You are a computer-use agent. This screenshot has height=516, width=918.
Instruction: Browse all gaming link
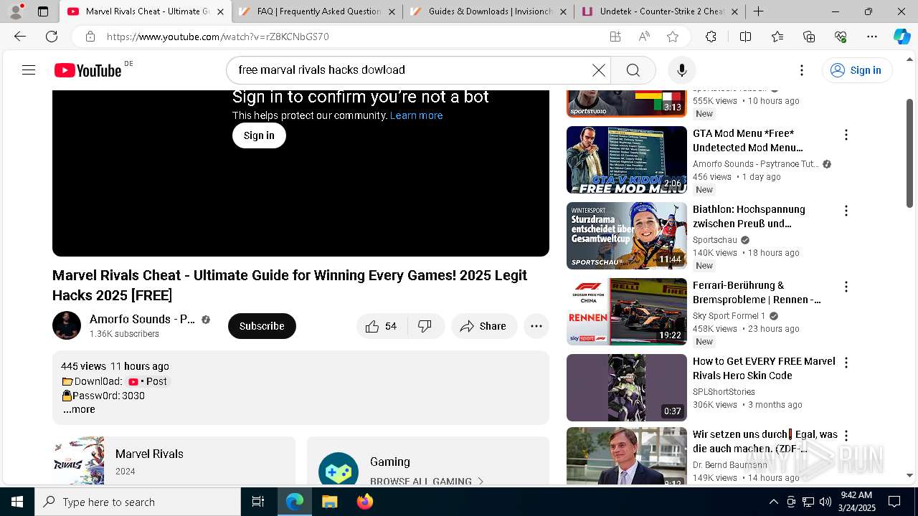pos(427,481)
